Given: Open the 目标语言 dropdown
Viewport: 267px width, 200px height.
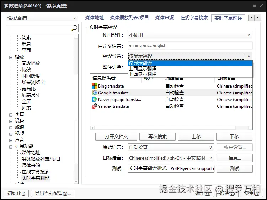Looking at the screenshot, I should (x=171, y=158).
